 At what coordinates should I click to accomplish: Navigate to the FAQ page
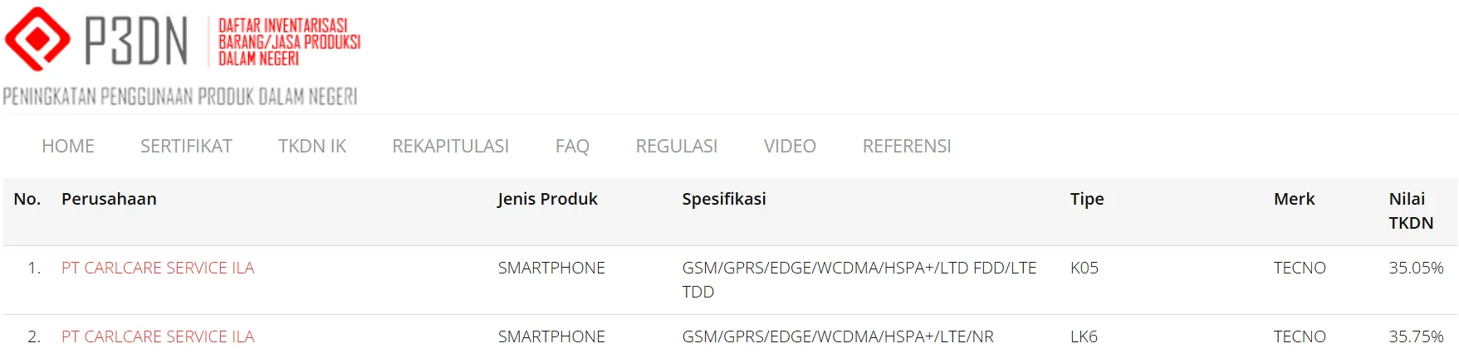coord(572,147)
